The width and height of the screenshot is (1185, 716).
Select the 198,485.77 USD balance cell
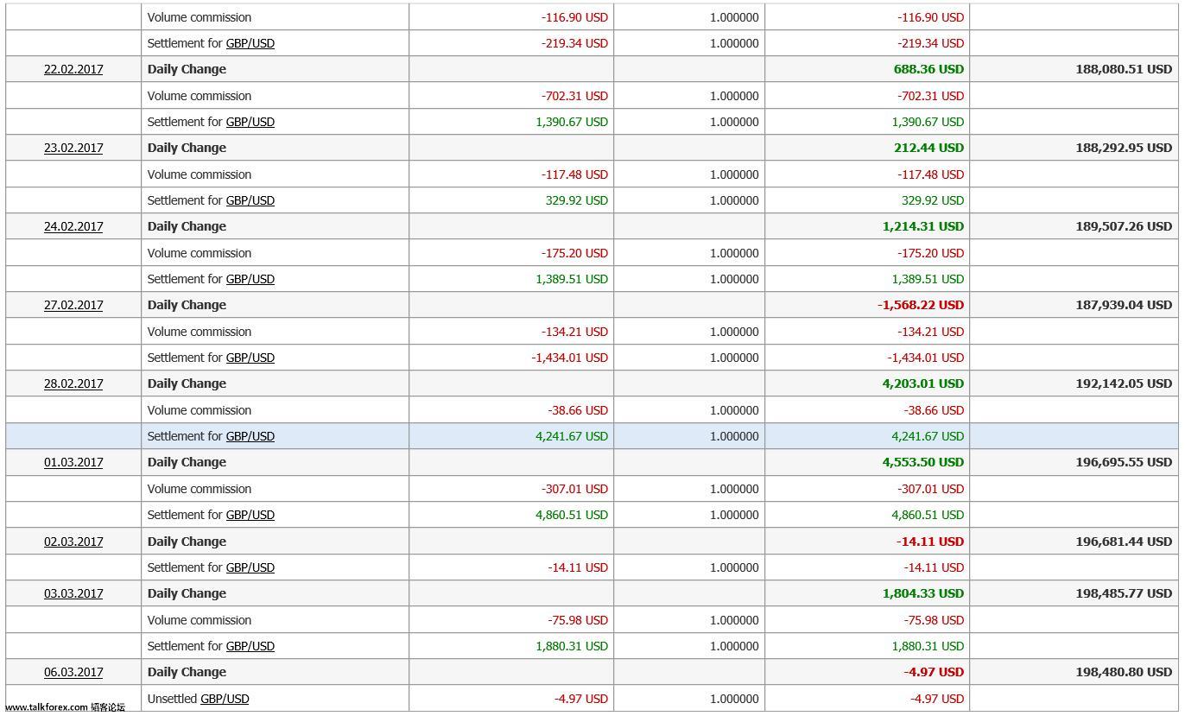click(1124, 593)
